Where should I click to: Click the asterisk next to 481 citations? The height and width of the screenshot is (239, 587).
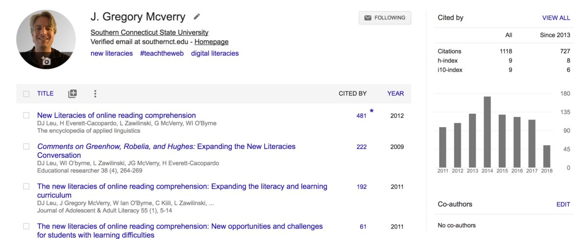[x=372, y=111]
